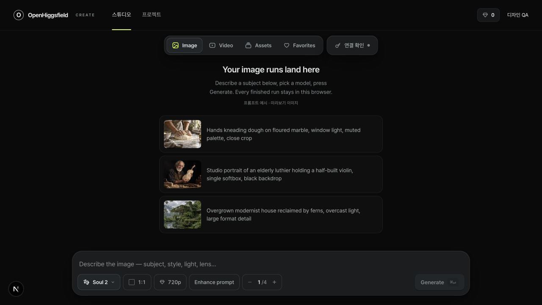
Task: Click the OpenHiggsfield circular logo icon
Action: pyautogui.click(x=19, y=15)
